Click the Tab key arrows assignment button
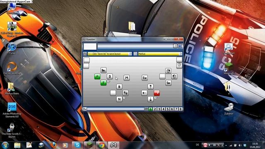Image resolution: width=265 pixels, height=149 pixels. click(125, 93)
